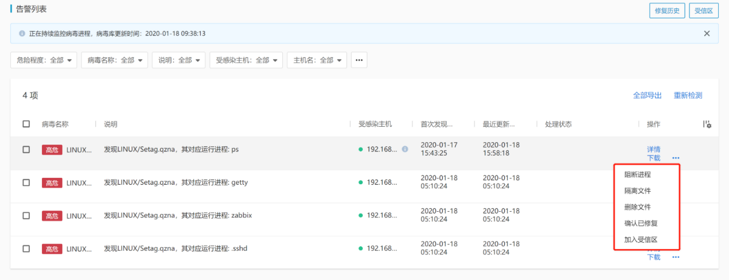Image resolution: width=729 pixels, height=280 pixels.
Task: Select 隔离文件 in the action menu
Action: tap(638, 190)
